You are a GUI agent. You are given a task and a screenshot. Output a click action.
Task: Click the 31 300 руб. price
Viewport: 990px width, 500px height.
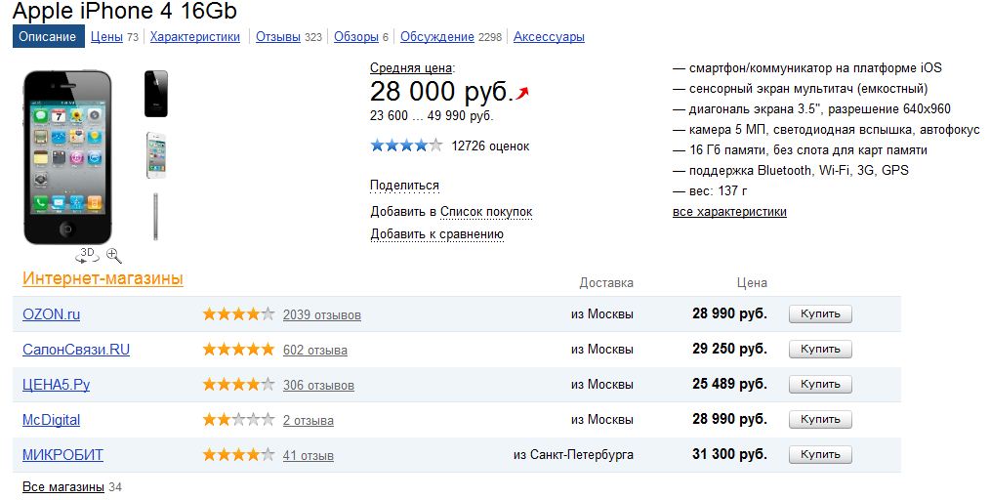pos(729,454)
